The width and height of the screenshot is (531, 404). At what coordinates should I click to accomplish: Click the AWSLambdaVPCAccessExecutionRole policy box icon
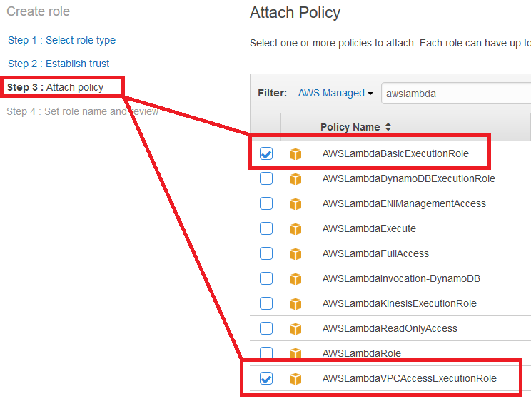(295, 379)
